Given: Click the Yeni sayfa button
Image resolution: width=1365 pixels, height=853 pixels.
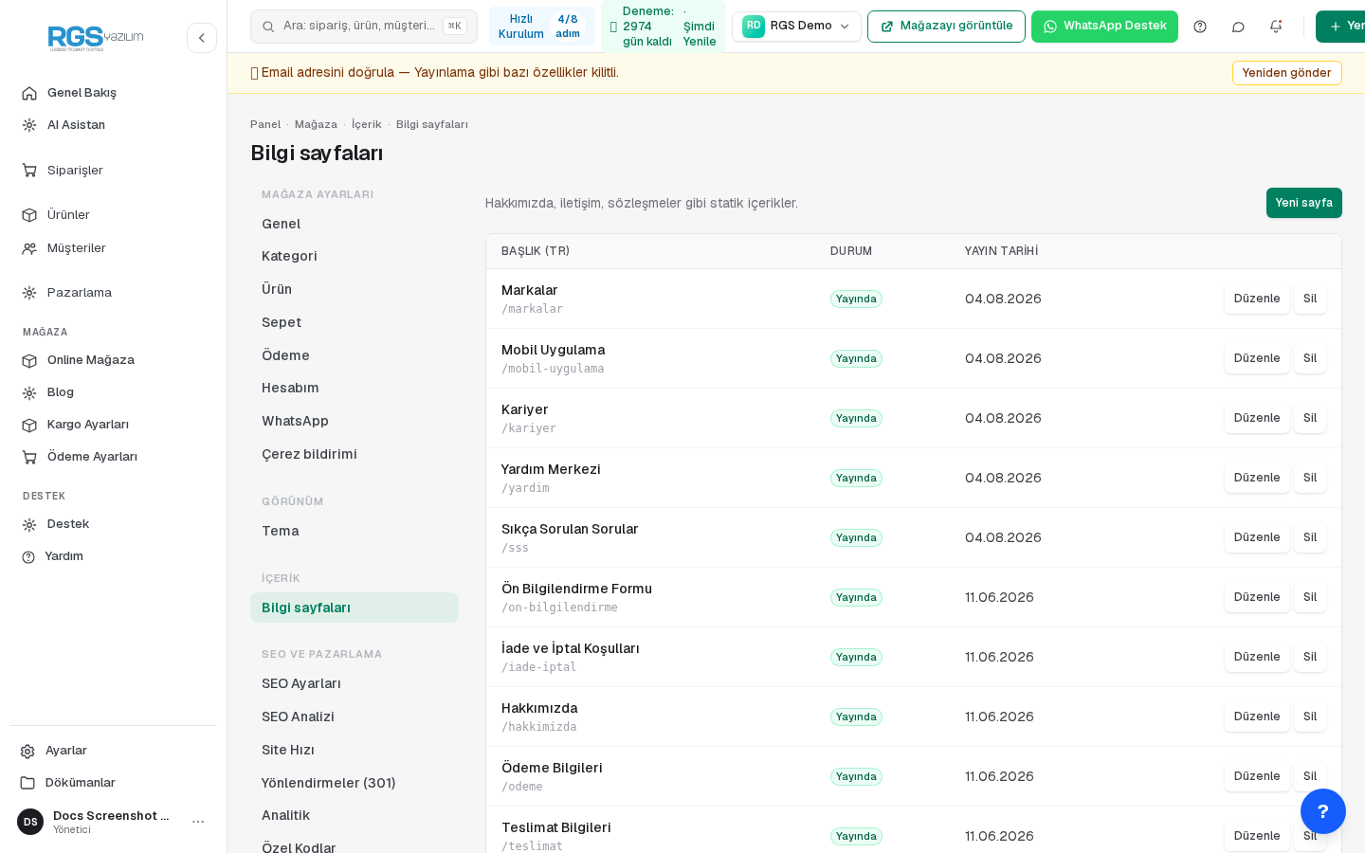Looking at the screenshot, I should tap(1303, 203).
